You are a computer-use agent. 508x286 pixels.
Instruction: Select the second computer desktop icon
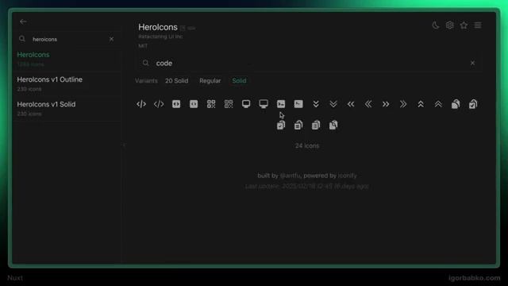tap(264, 104)
